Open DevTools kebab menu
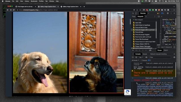181x102 pixels. coord(171,13)
